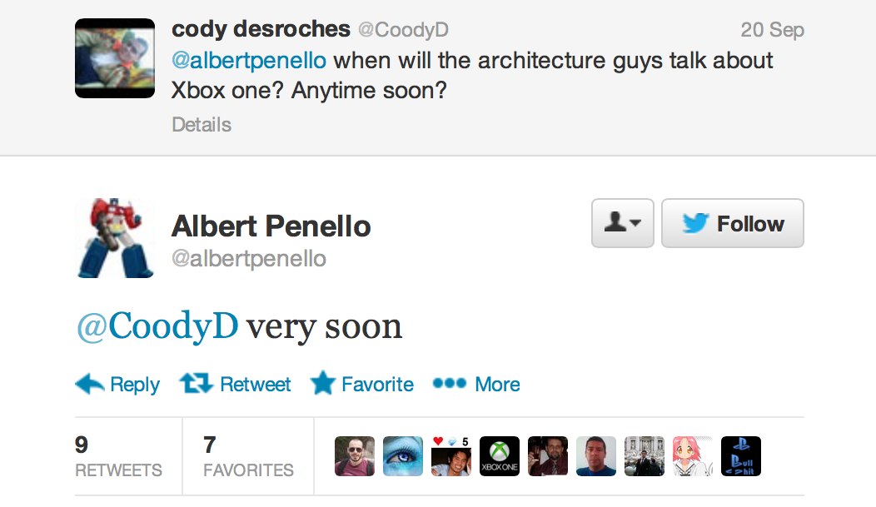Click the Reply arrow icon
The image size is (876, 507).
point(89,384)
